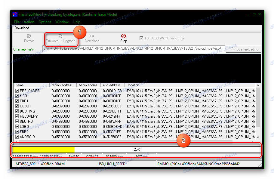Open the Options menu
The width and height of the screenshot is (274, 179).
click(x=45, y=22)
